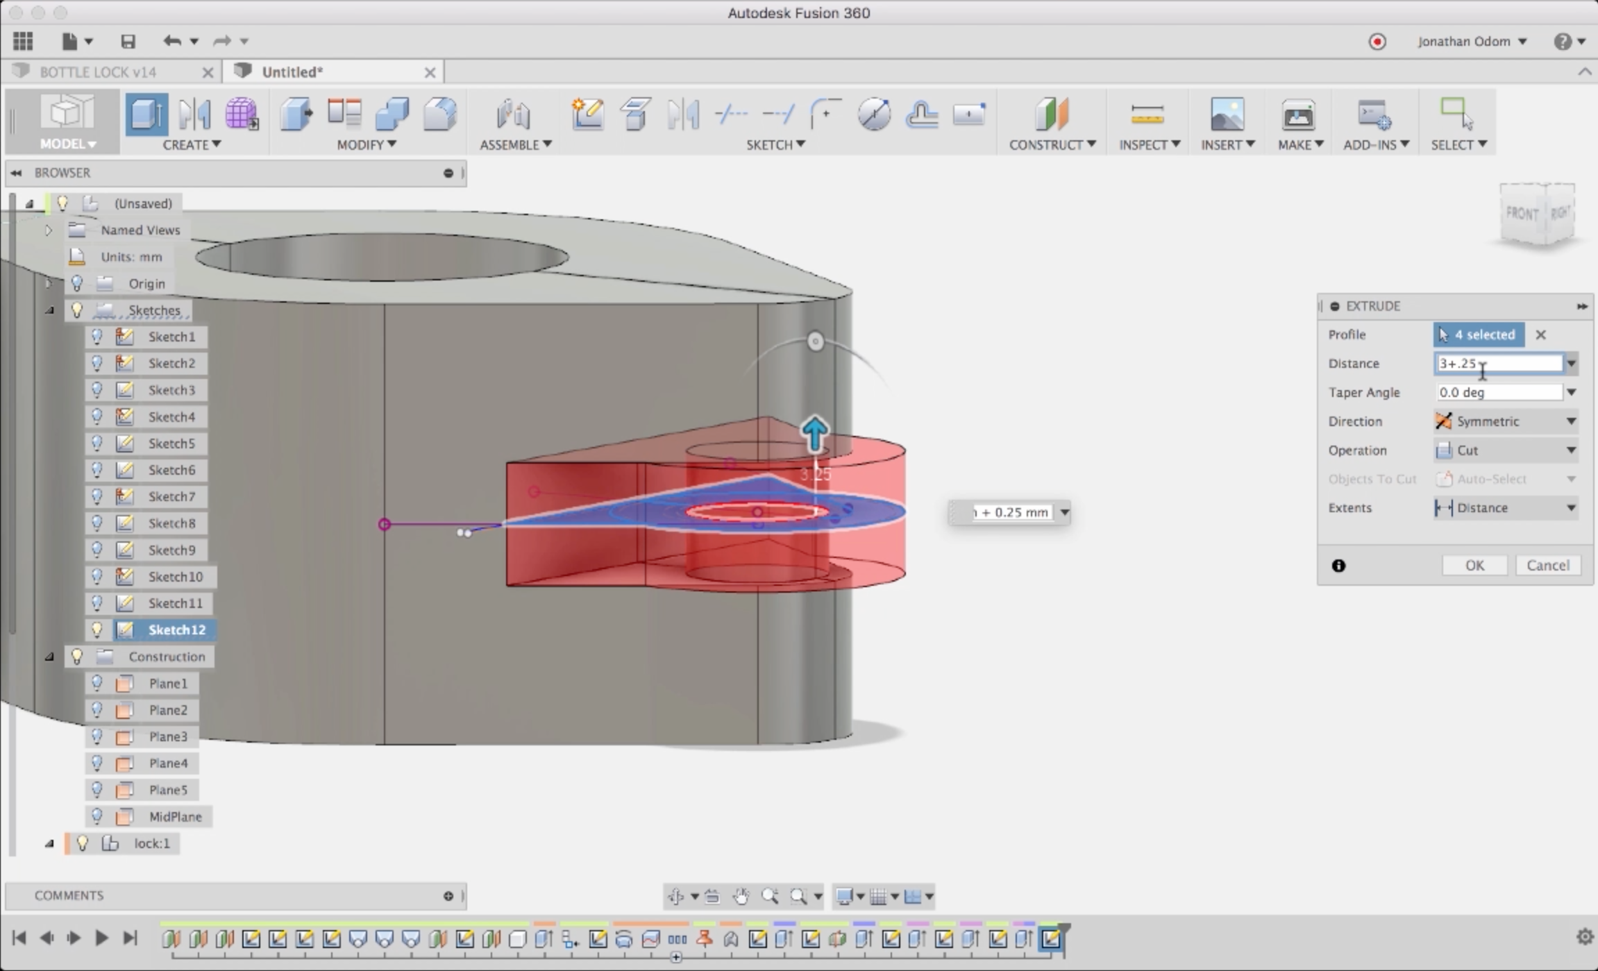Click the Create Sketch icon
This screenshot has width=1598, height=971.
click(587, 115)
